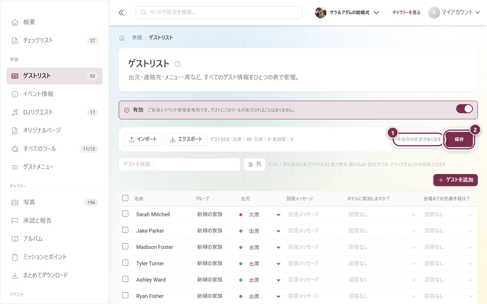Click the ページや設定を検索 search field
The width and height of the screenshot is (487, 304).
[219, 12]
